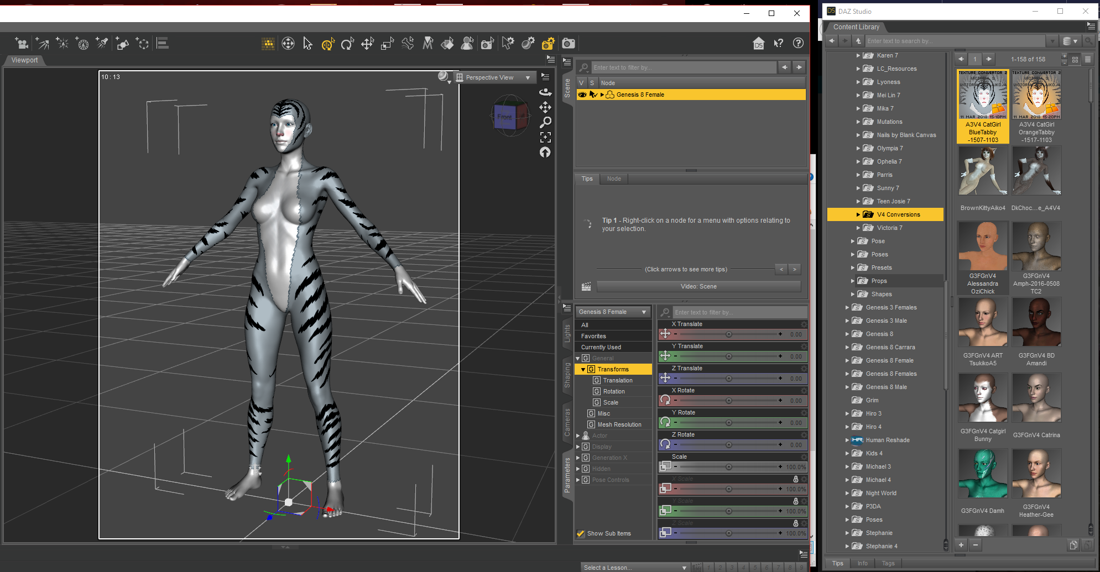Uncheck the Show Sub Items checkbox
The width and height of the screenshot is (1100, 572).
[581, 533]
